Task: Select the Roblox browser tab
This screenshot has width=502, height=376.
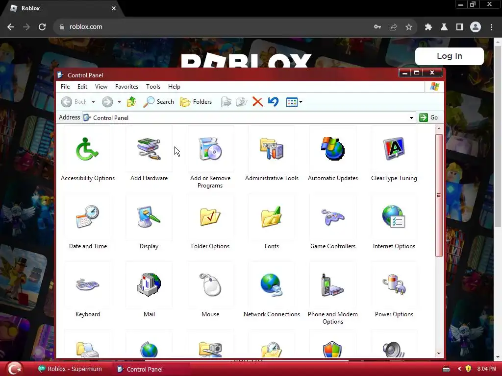Action: pos(62,9)
